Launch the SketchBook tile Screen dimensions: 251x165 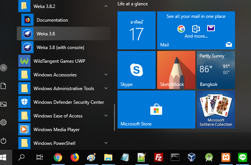(x=176, y=70)
